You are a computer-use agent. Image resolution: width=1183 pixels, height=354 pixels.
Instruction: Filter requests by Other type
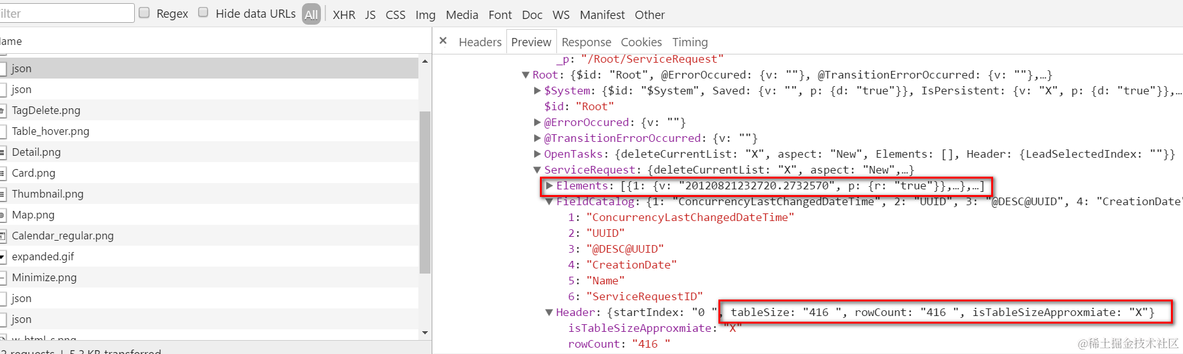(649, 15)
